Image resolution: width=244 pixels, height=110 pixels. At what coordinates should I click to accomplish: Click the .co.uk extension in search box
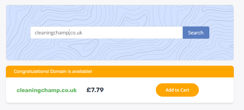(76, 33)
